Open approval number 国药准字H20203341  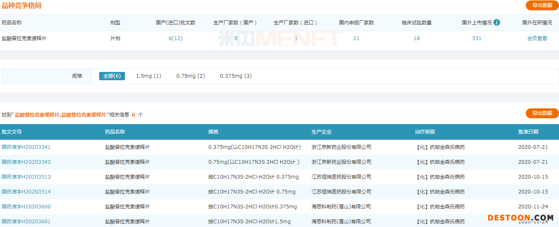[26, 147]
